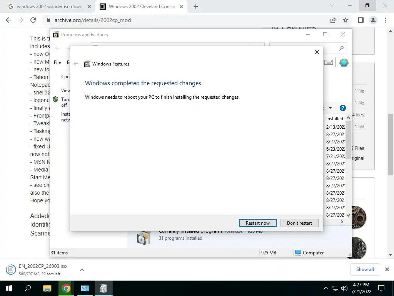Open Chrome three-dot menu
This screenshot has width=394, height=296.
[x=386, y=20]
